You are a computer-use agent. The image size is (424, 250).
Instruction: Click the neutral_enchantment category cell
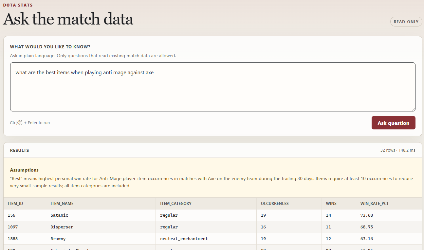[x=206, y=239]
